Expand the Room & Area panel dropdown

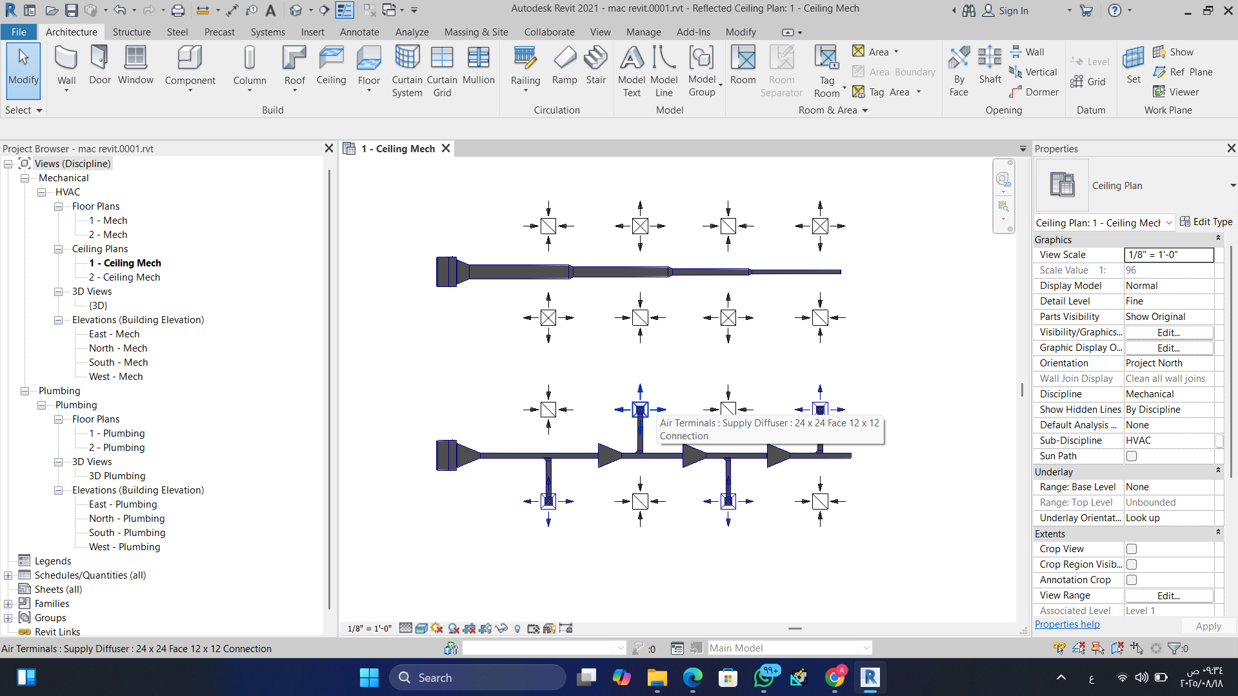point(833,110)
